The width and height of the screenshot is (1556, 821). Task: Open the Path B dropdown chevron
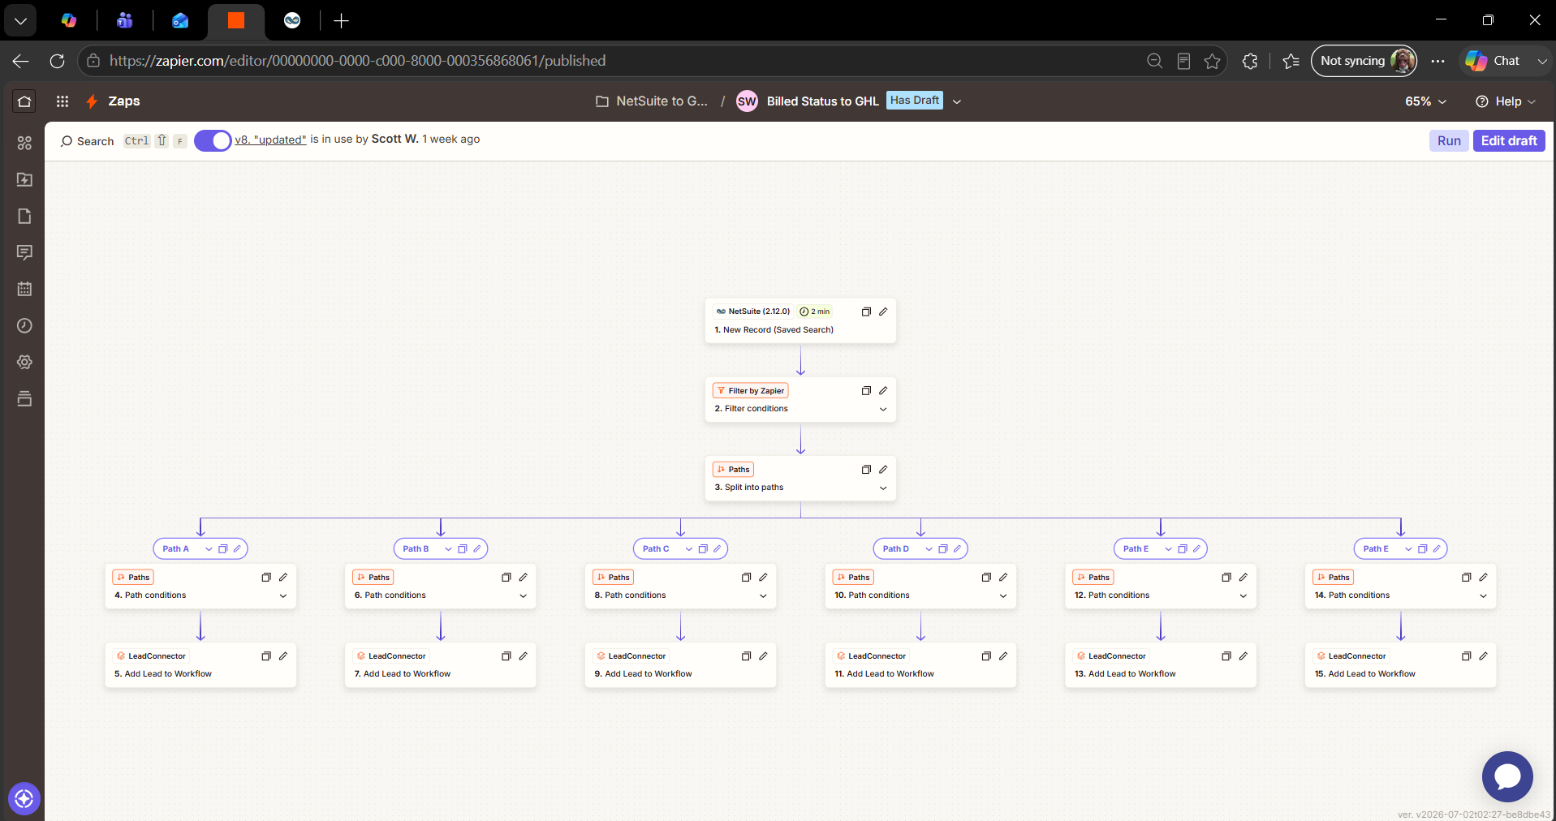(x=448, y=548)
